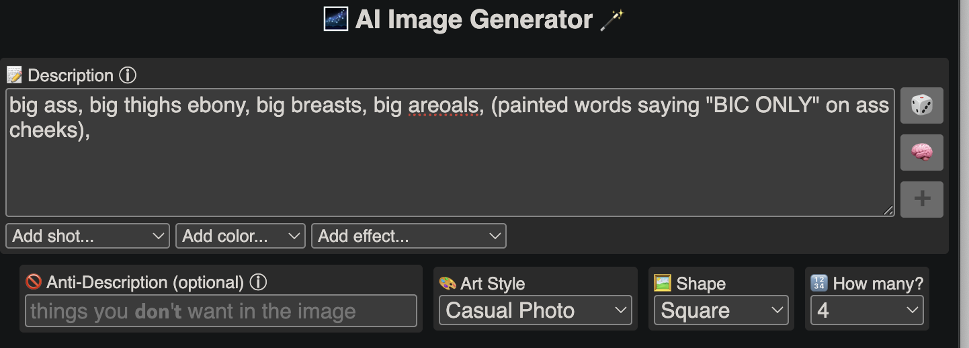969x348 pixels.
Task: Click the plus button beside the description box
Action: [921, 200]
